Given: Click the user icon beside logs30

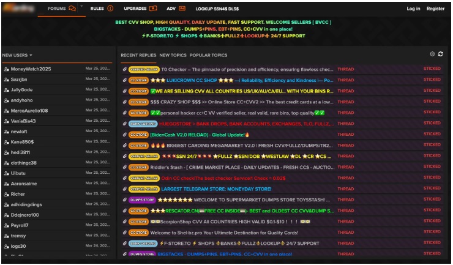Looking at the screenshot, I should coord(6,246).
